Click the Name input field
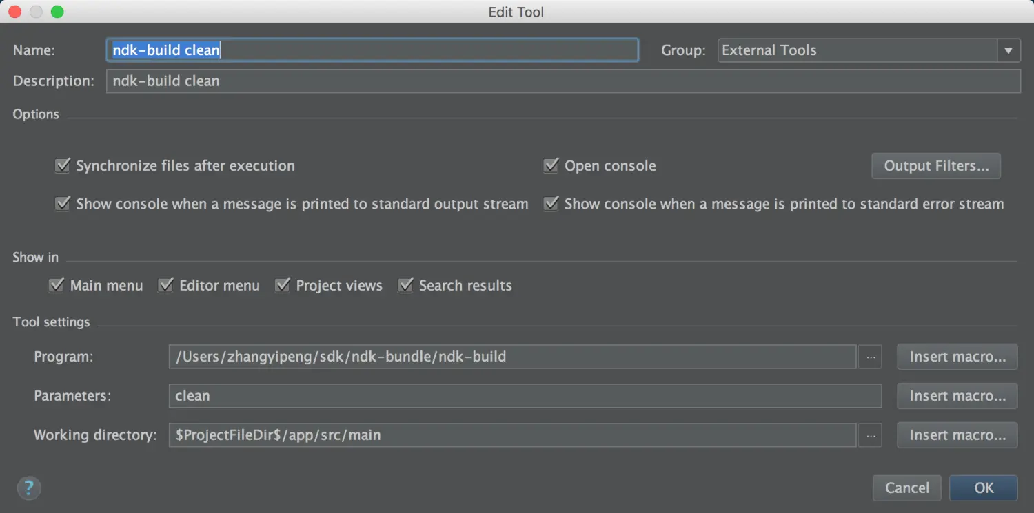Image resolution: width=1034 pixels, height=513 pixels. [x=372, y=50]
